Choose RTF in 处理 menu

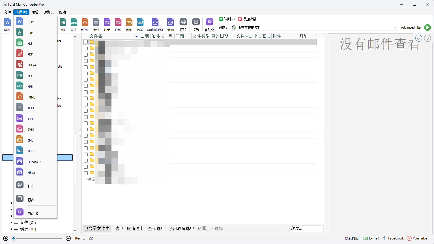(x=35, y=33)
